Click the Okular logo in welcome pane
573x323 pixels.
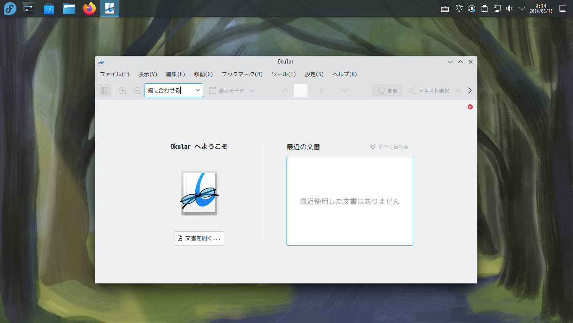pyautogui.click(x=199, y=193)
